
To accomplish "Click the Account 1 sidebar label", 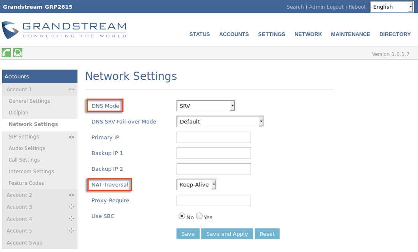I will [19, 89].
